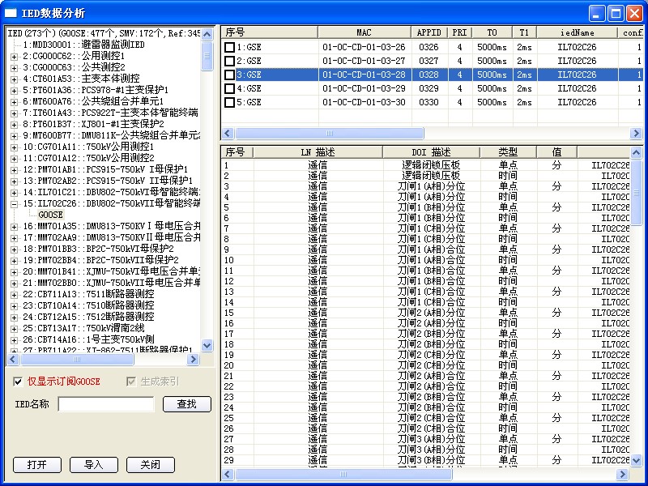
Task: Expand tree node 10:CG701A11 750kV公用测控1
Action: tap(14, 147)
